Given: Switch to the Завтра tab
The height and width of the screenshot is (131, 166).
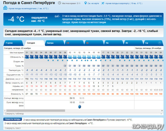Looking at the screenshot, I should [x=54, y=43].
